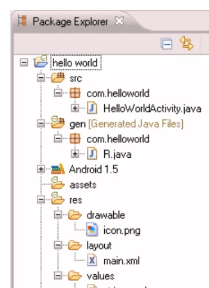This screenshot has height=288, width=209.
Task: Click the Package Explorer hierarchy icon
Action: [23, 20]
